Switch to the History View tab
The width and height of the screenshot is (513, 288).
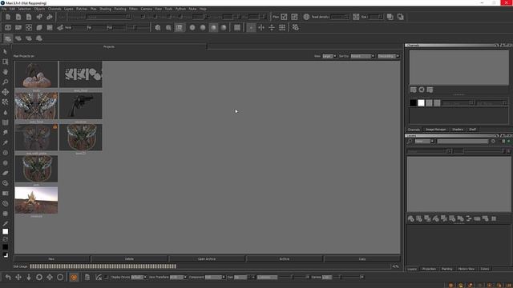click(x=467, y=269)
